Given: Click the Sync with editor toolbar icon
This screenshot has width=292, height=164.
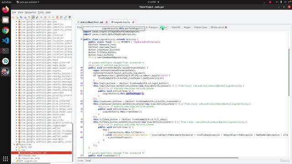Looking at the screenshot, I should click(29, 17).
